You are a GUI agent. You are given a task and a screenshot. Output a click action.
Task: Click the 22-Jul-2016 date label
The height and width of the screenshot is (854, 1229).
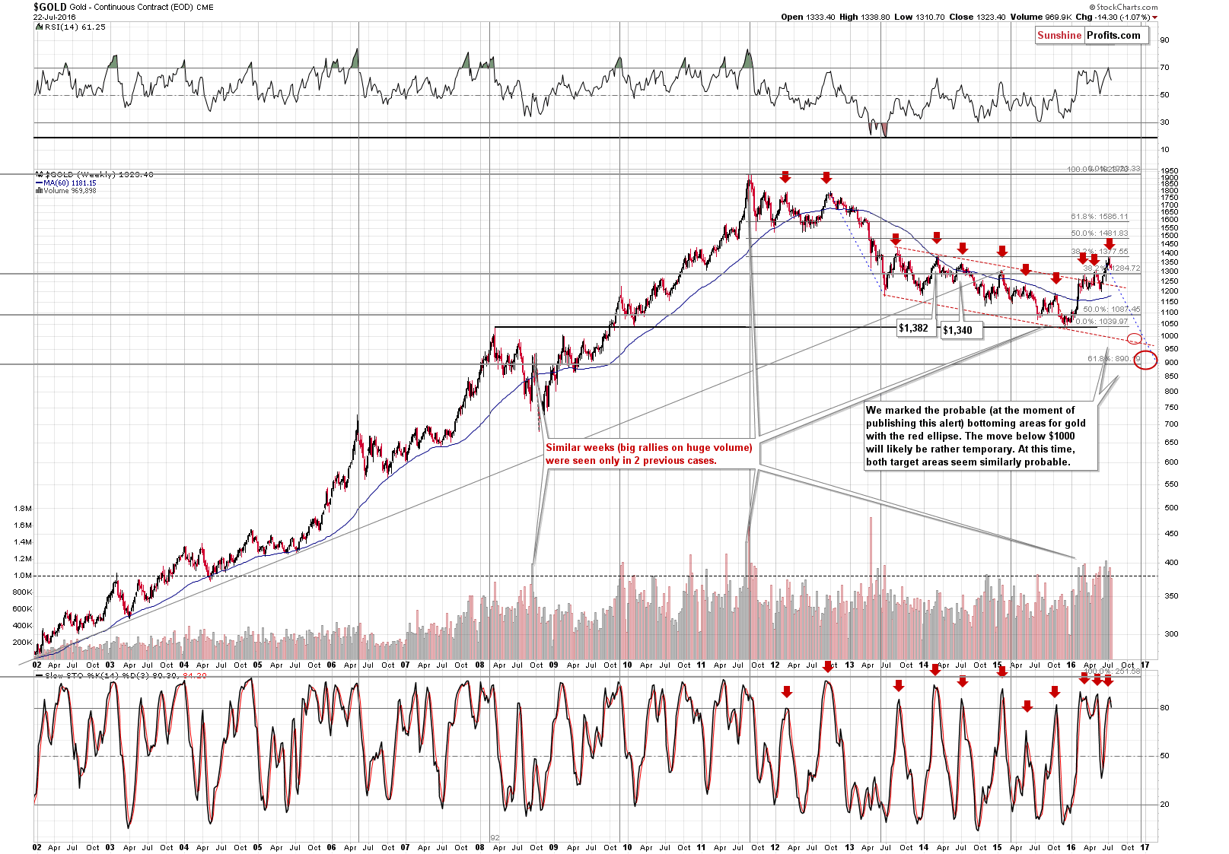coord(54,17)
